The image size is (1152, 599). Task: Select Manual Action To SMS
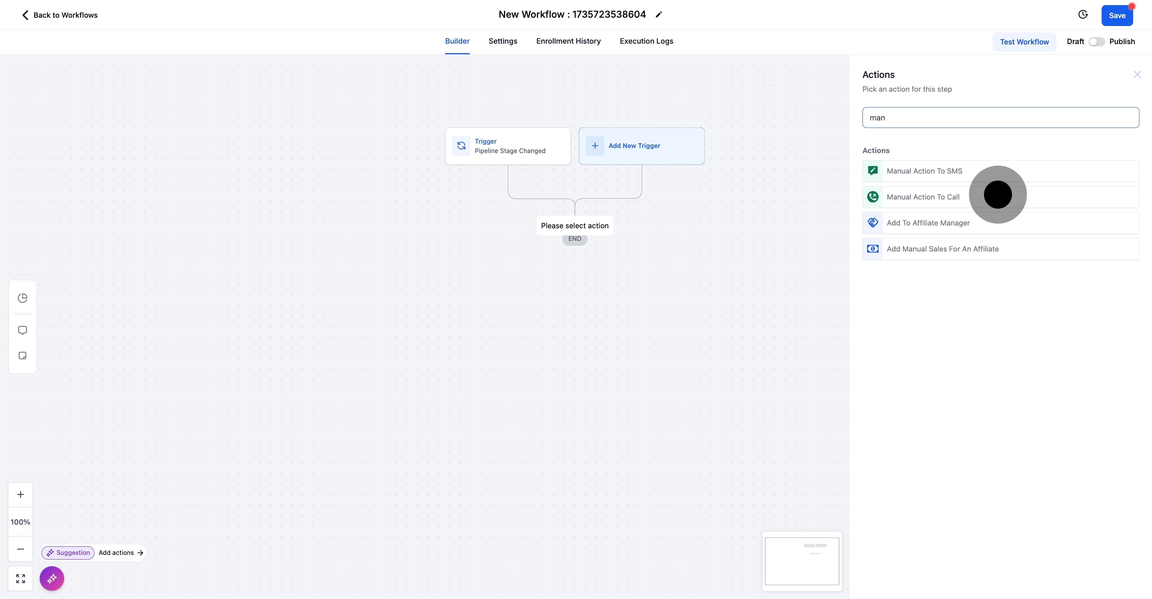point(924,171)
